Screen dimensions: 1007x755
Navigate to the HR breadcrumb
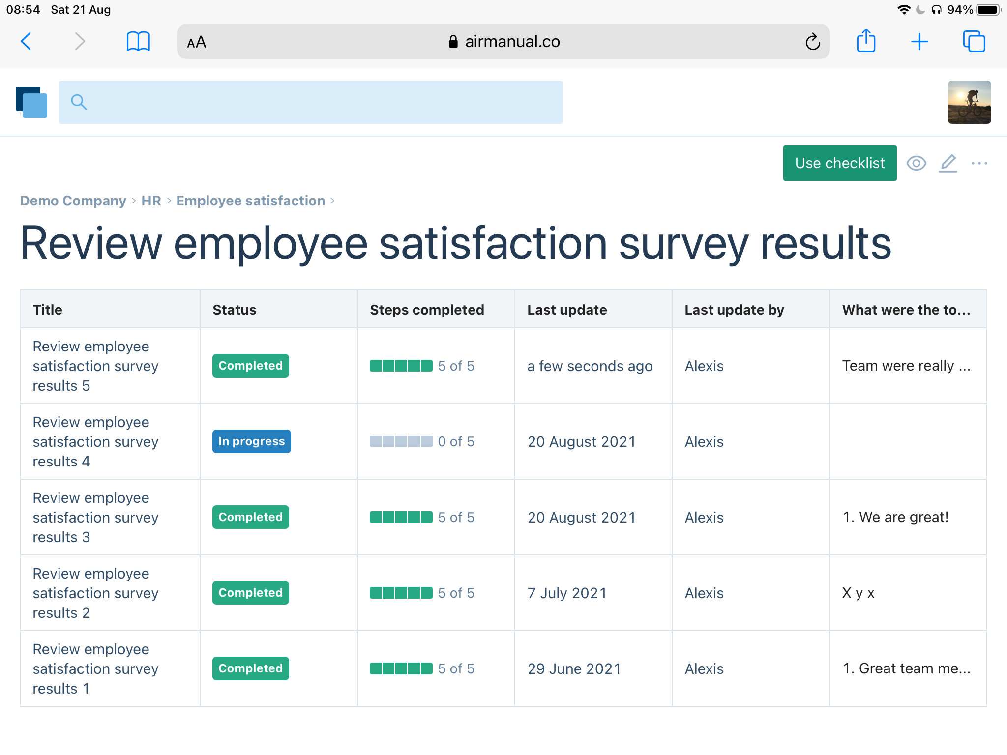[x=151, y=201]
